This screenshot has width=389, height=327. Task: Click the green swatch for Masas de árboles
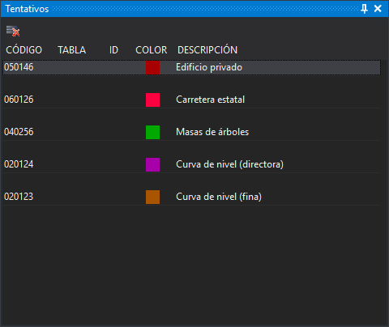click(152, 132)
